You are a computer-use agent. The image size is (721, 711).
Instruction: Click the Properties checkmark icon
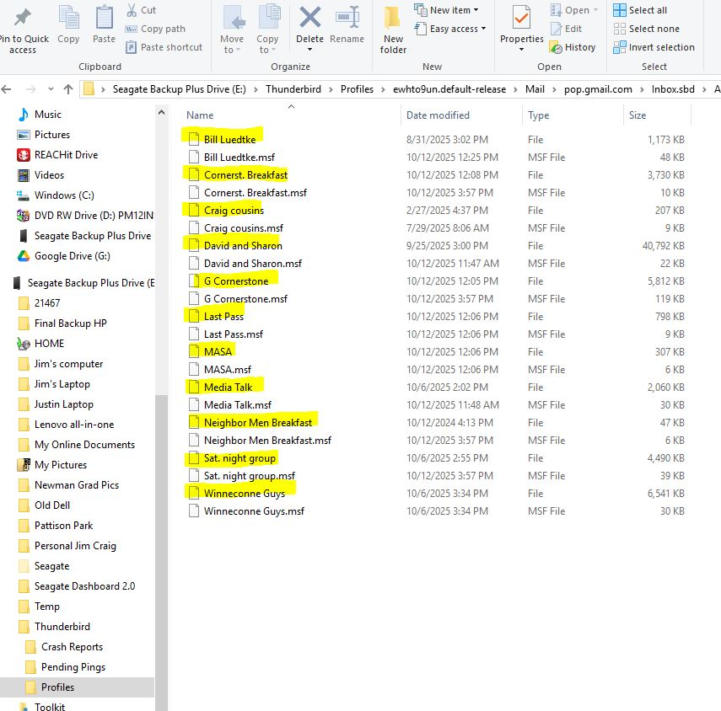point(521,18)
